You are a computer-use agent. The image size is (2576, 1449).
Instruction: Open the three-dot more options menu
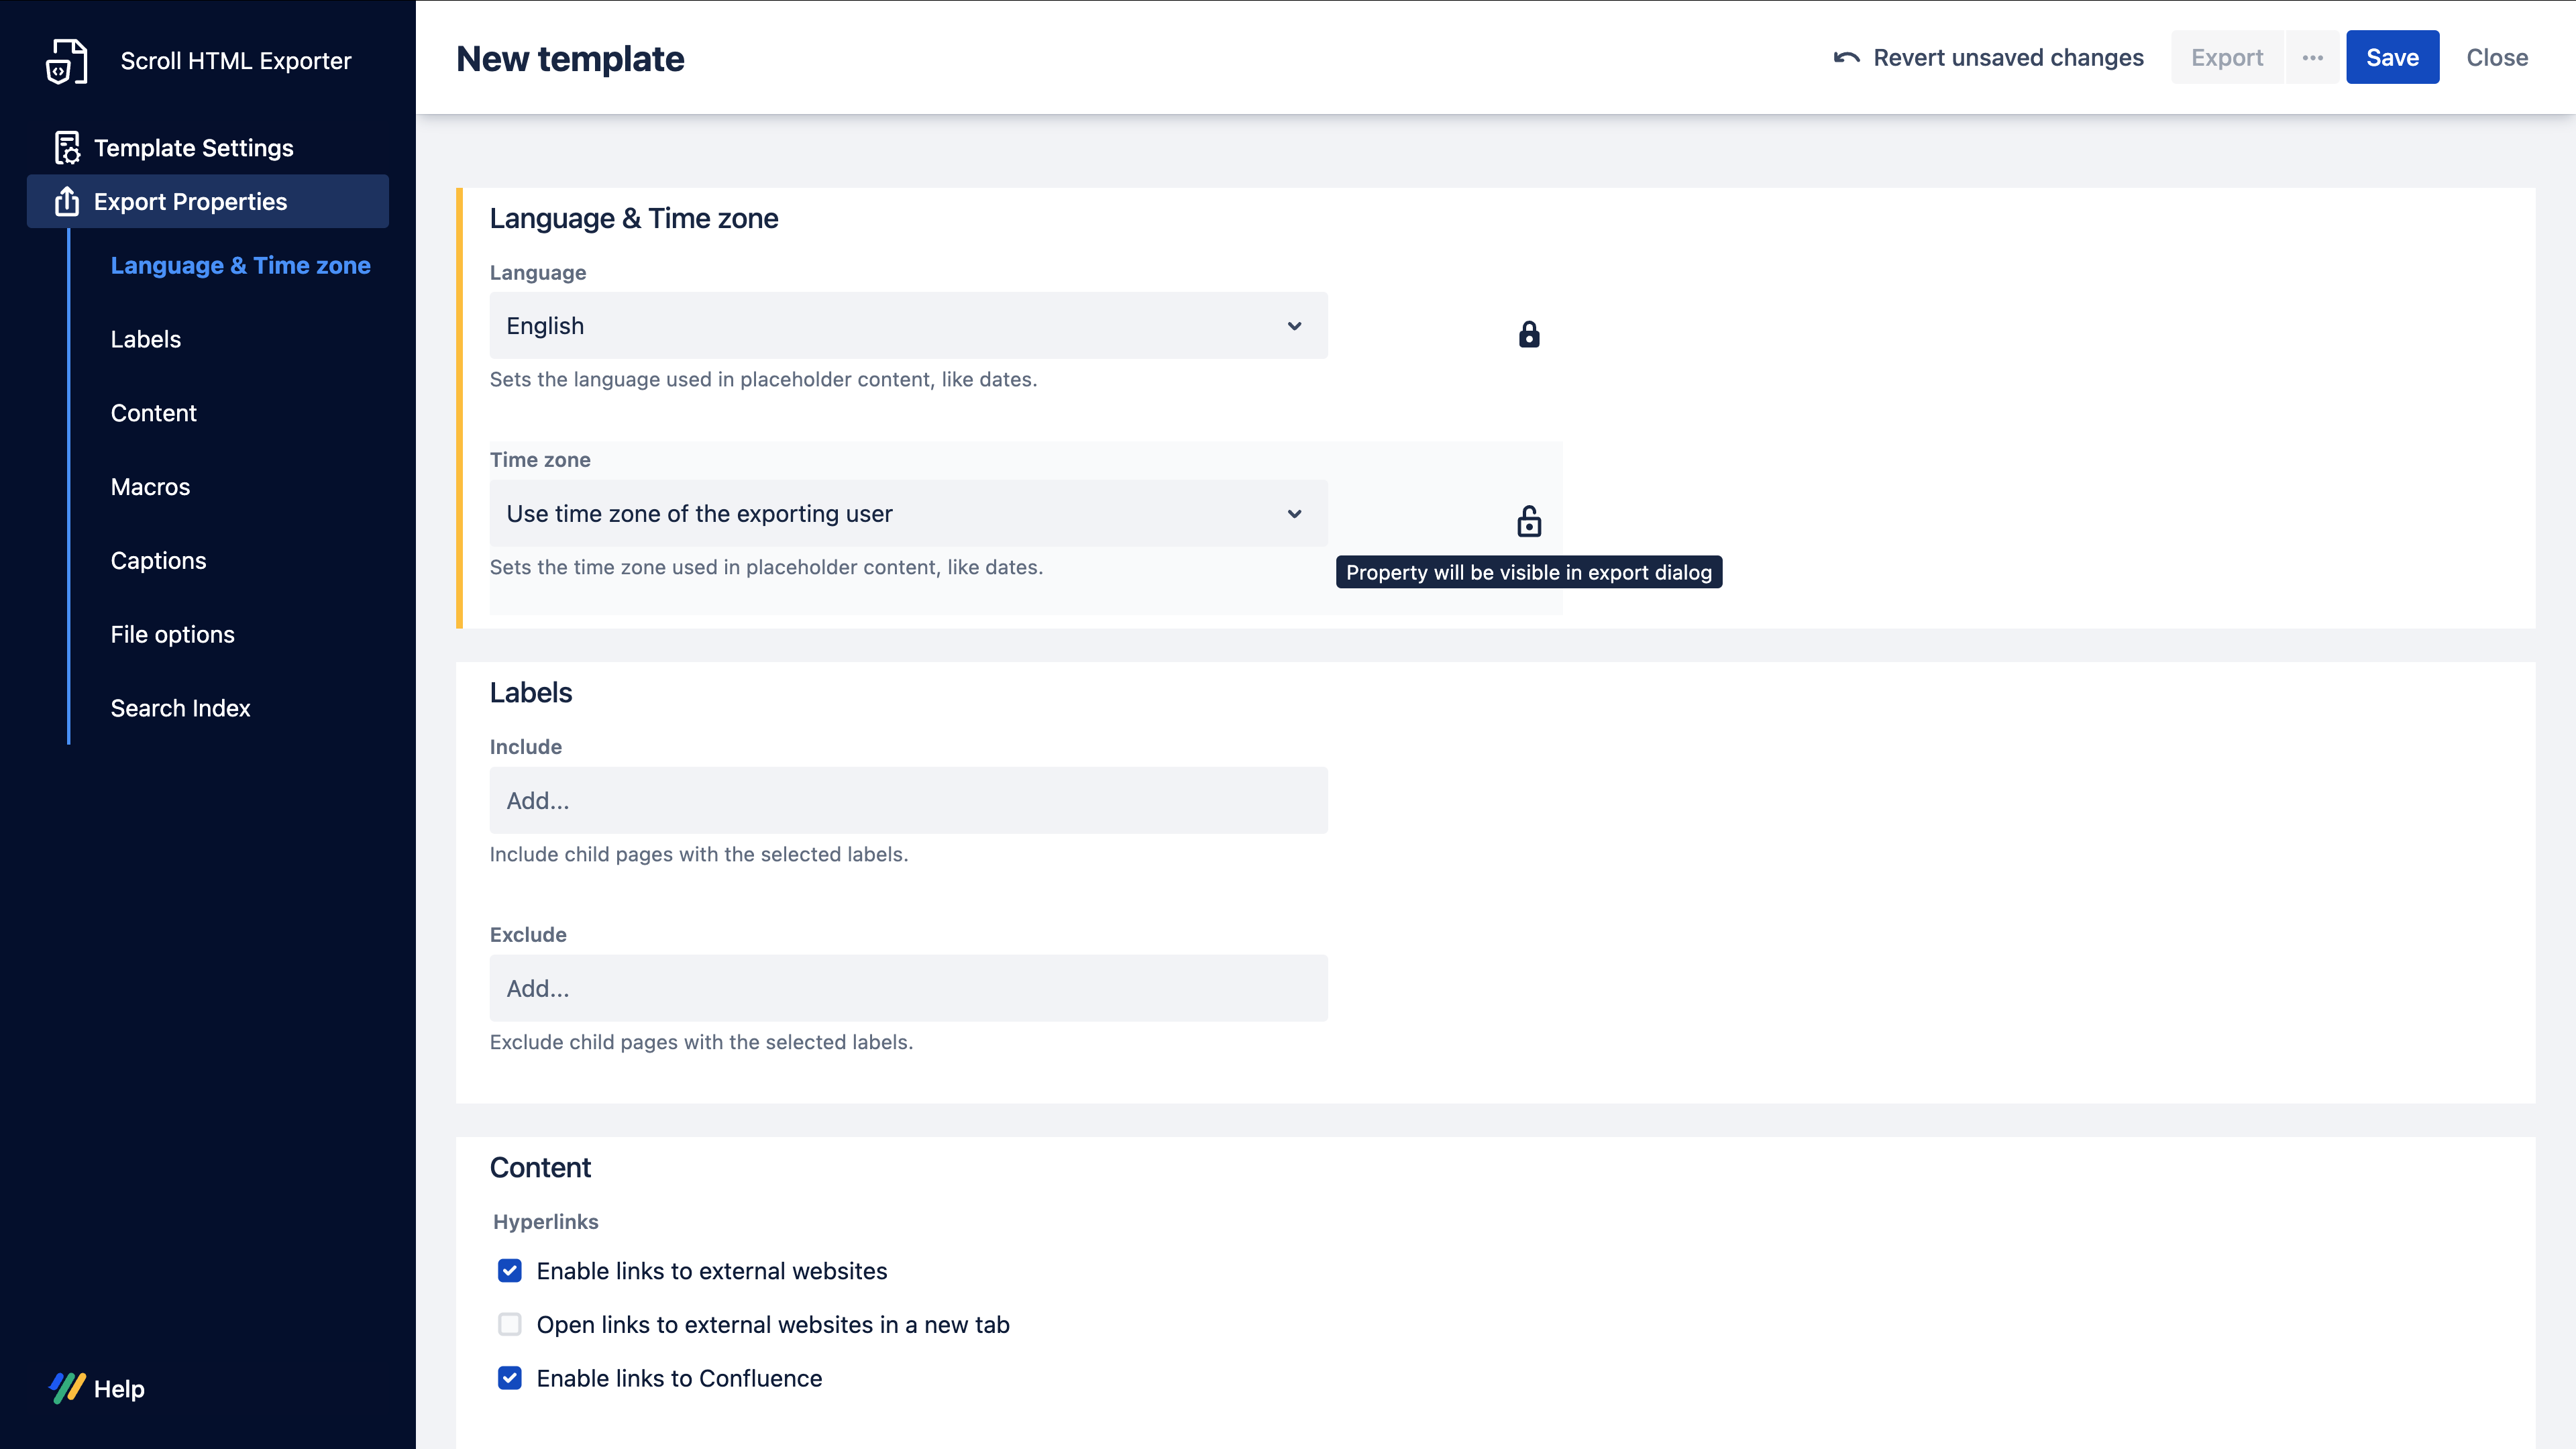point(2312,58)
